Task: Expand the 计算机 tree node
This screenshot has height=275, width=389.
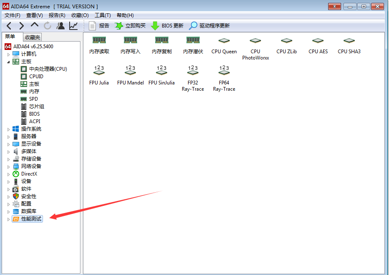Action: tap(8, 54)
